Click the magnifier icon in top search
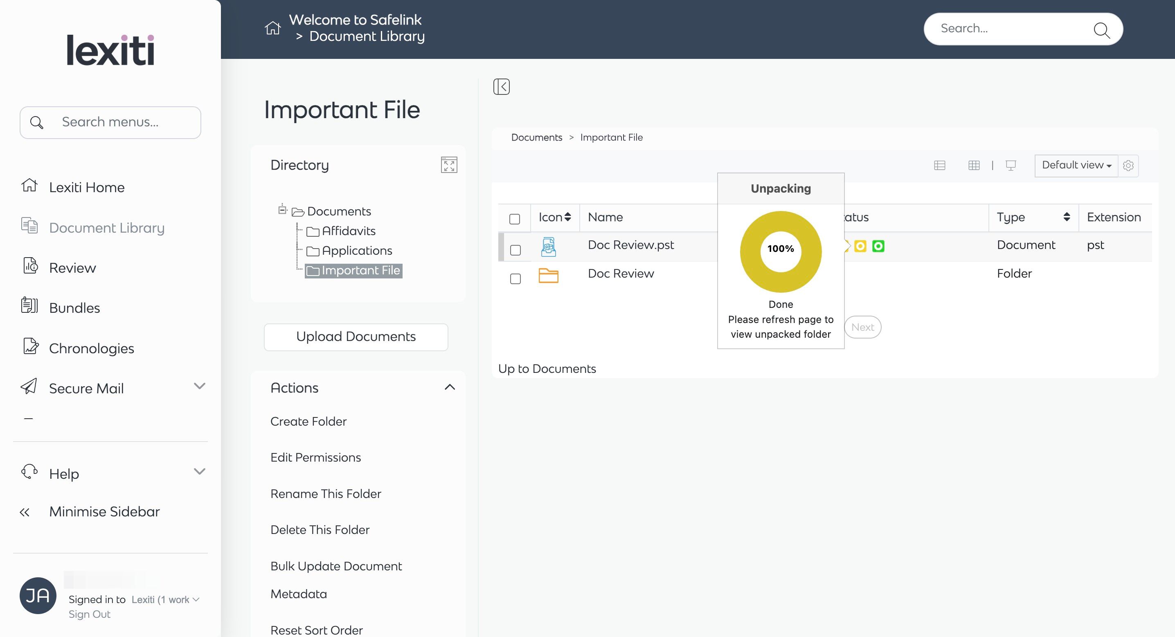The height and width of the screenshot is (637, 1175). [x=1101, y=30]
